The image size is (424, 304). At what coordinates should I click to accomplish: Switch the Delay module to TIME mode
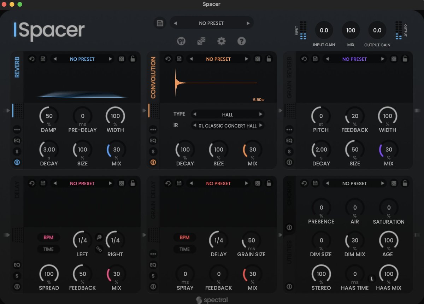coord(48,249)
